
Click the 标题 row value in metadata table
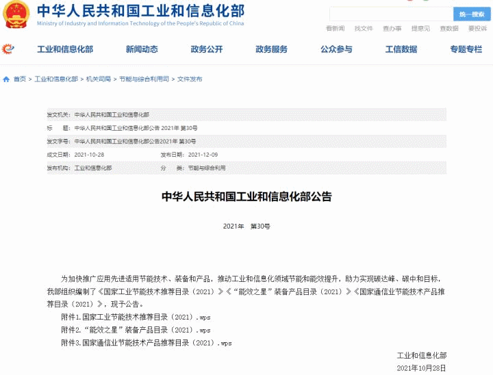(136, 128)
